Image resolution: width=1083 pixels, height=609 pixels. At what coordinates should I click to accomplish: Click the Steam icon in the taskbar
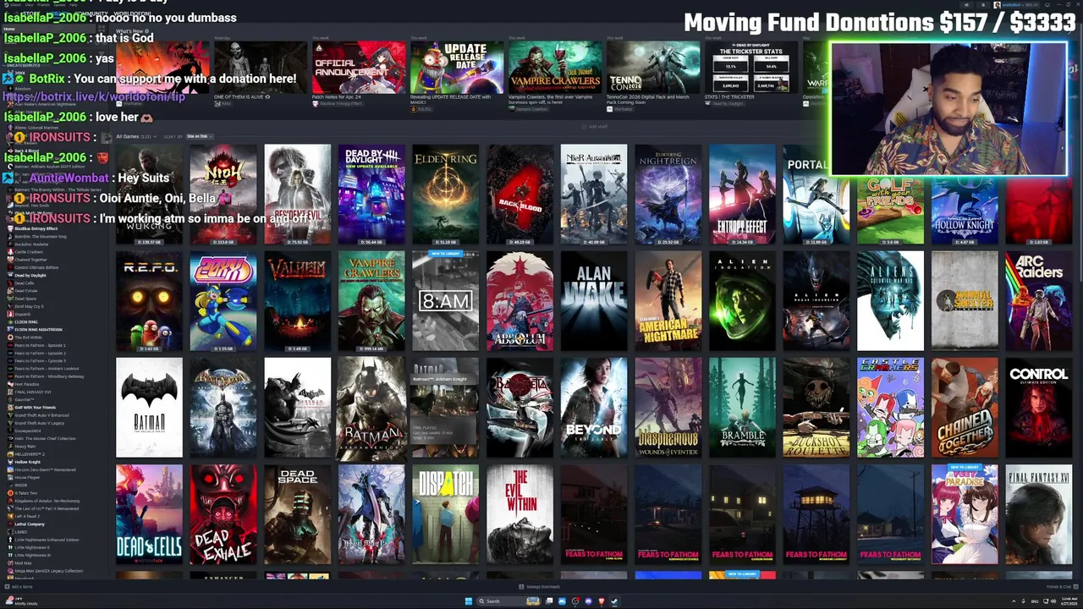614,601
